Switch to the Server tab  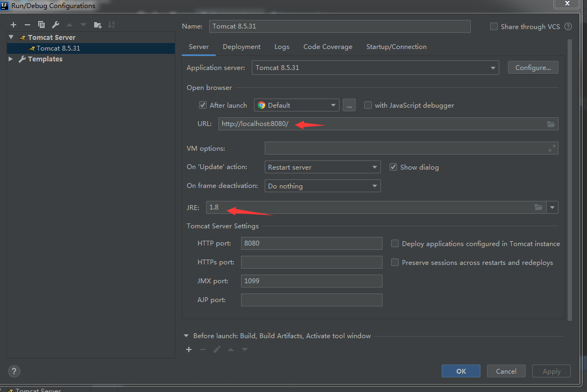point(199,47)
